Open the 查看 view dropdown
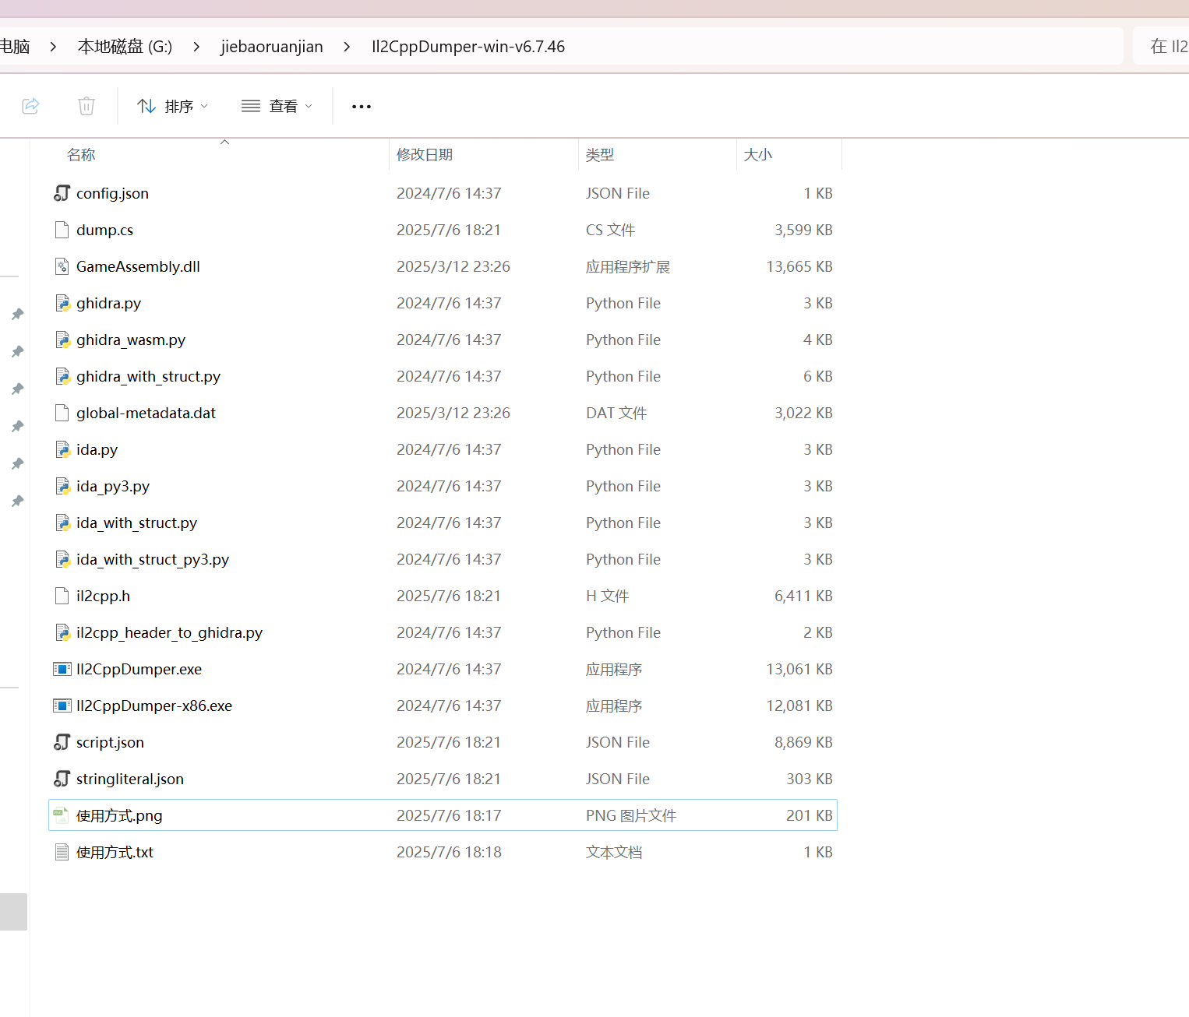 point(277,106)
